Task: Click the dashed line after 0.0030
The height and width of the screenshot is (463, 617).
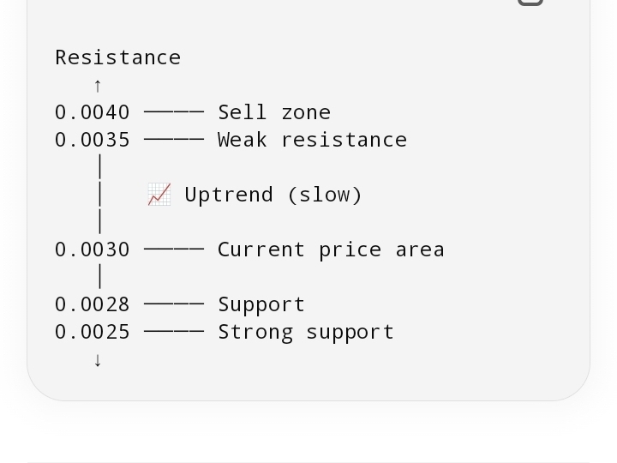Action: click(x=174, y=250)
